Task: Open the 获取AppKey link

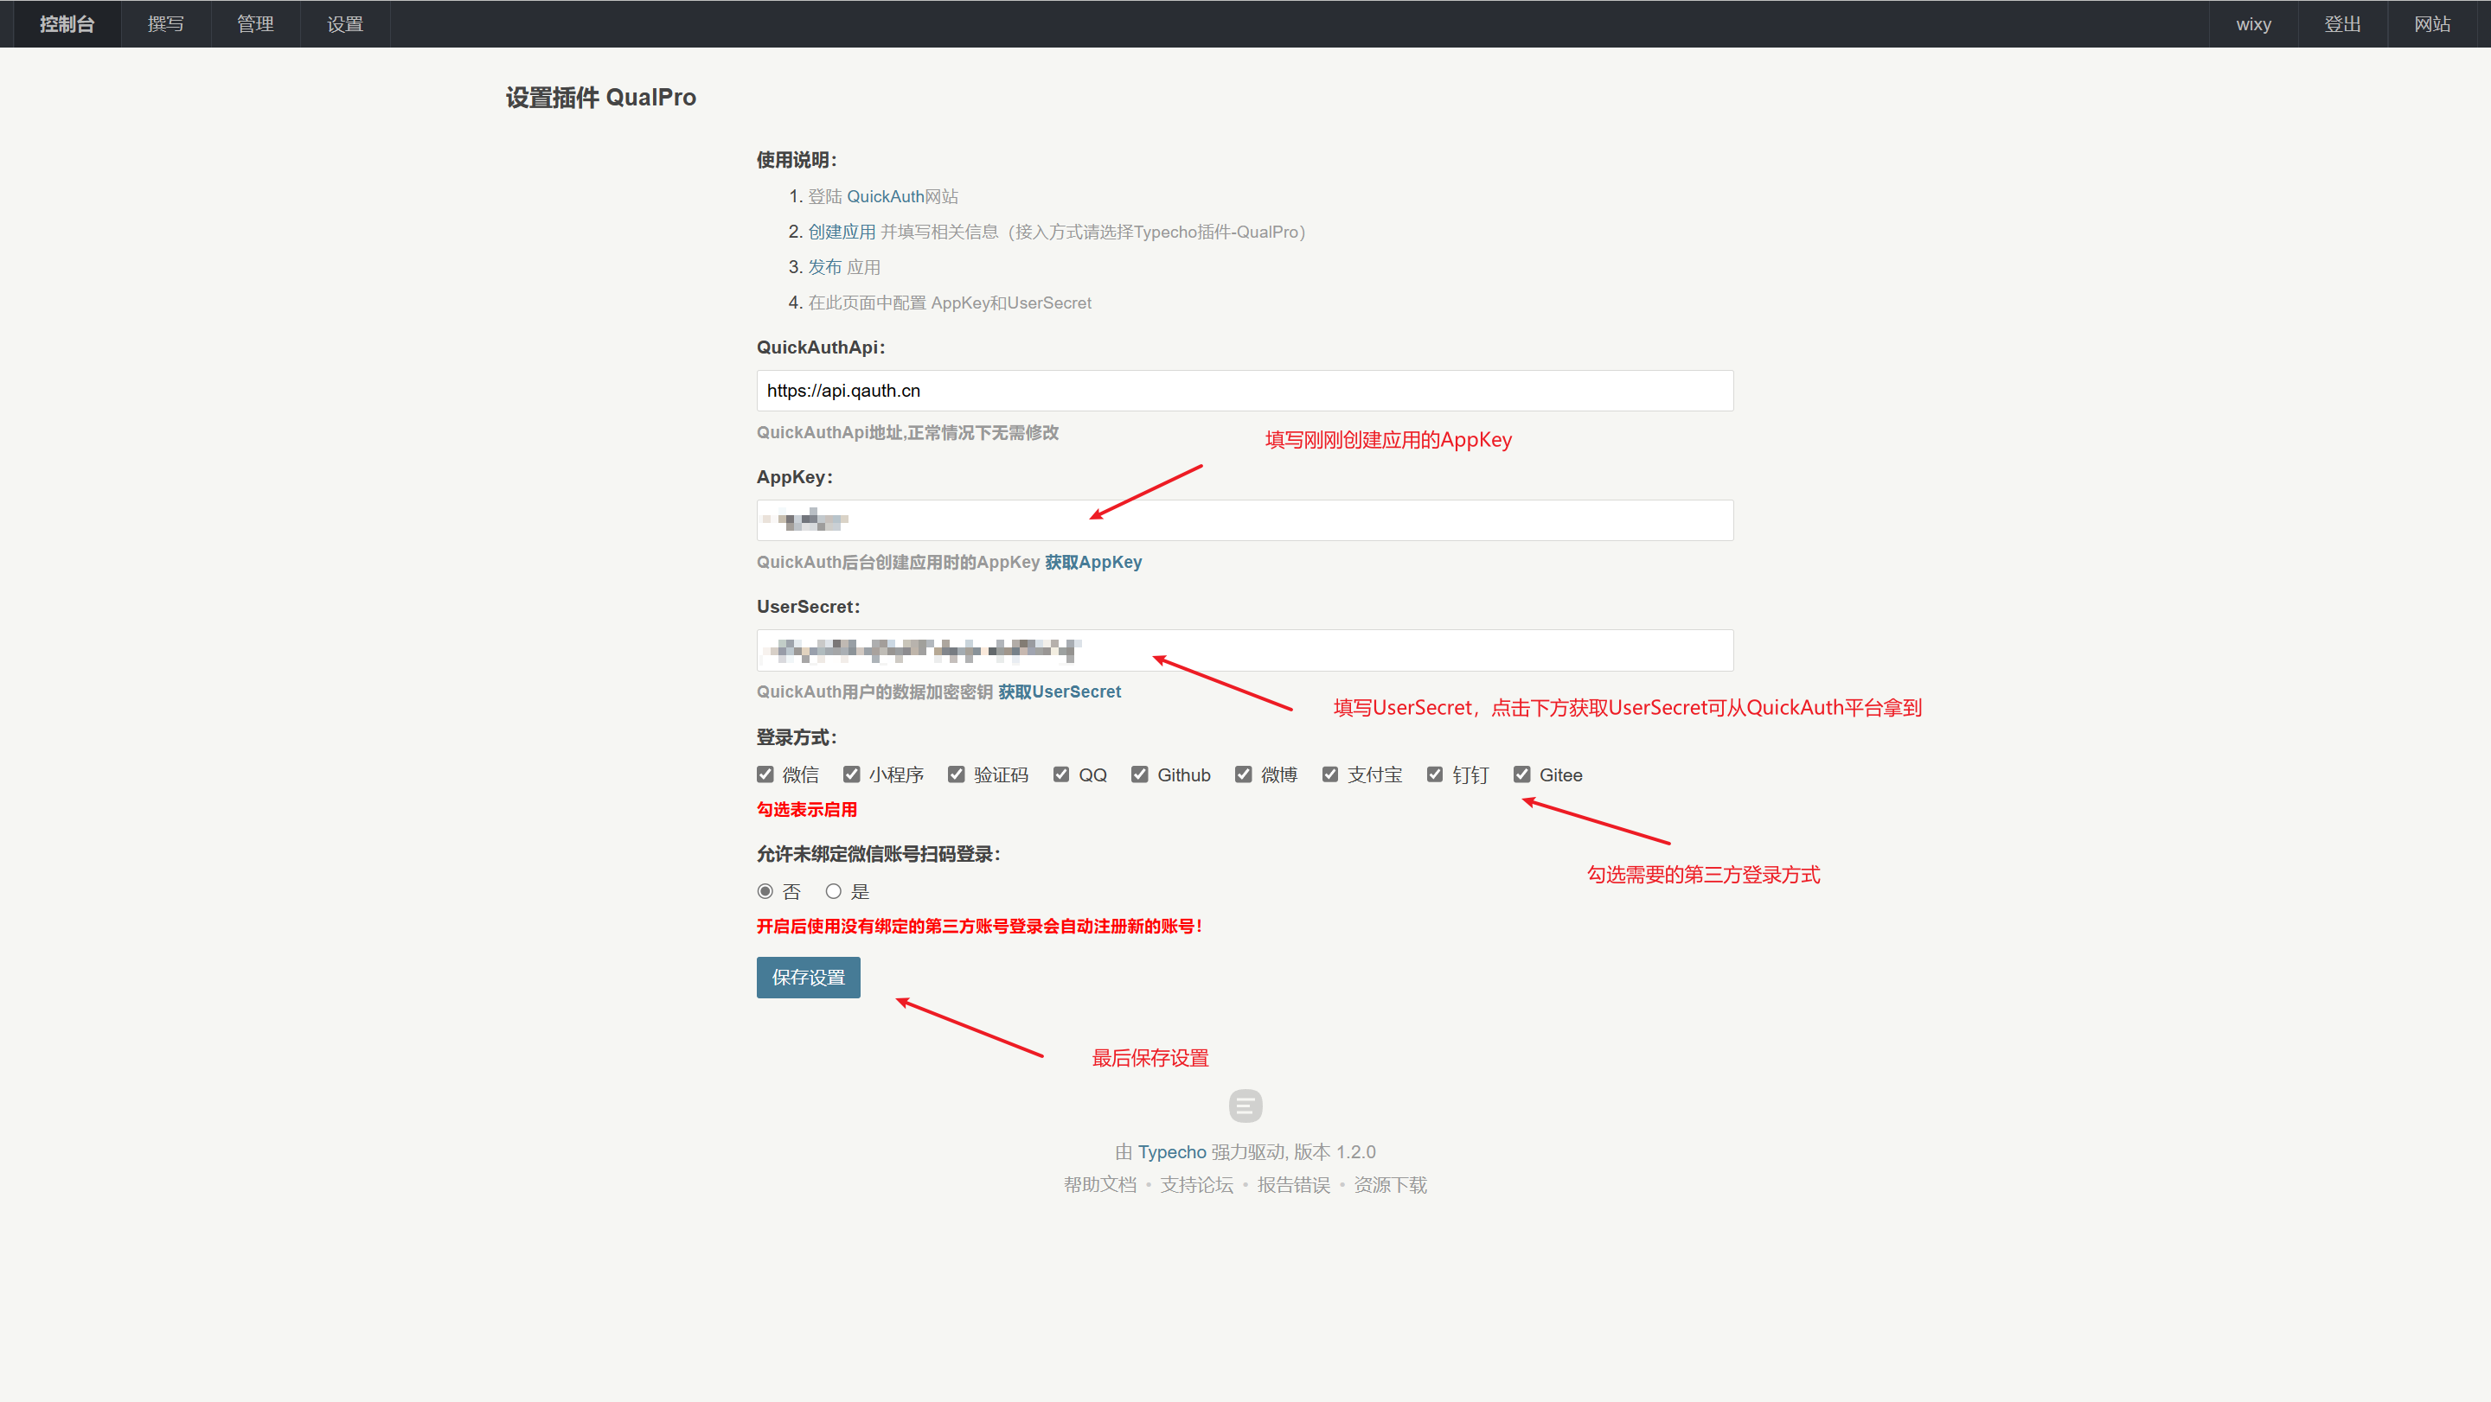Action: click(x=1092, y=563)
